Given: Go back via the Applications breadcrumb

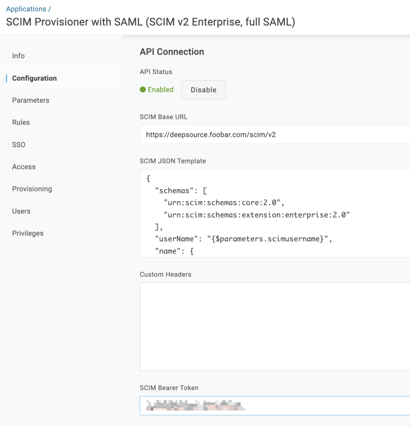Looking at the screenshot, I should (26, 9).
